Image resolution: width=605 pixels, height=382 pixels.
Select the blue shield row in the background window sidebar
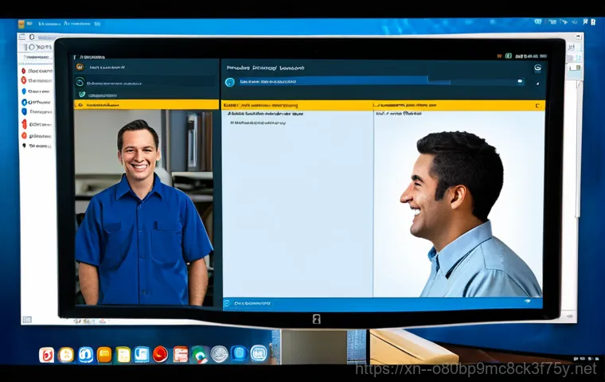coord(37,111)
